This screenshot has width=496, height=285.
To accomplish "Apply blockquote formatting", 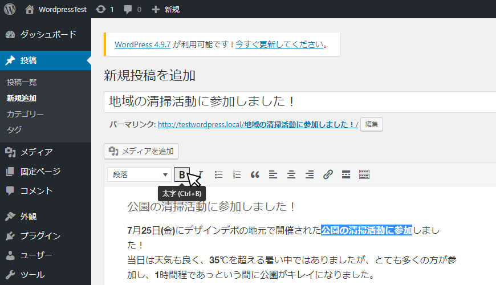I will 255,174.
